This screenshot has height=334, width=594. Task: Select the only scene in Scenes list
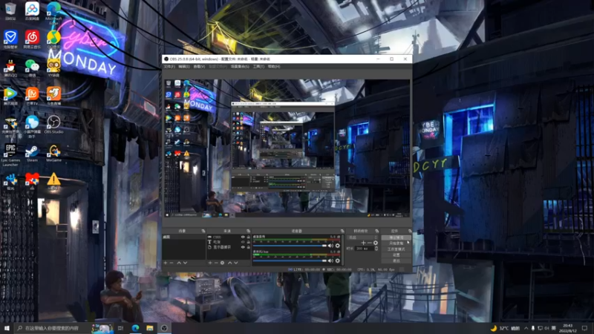pyautogui.click(x=183, y=237)
